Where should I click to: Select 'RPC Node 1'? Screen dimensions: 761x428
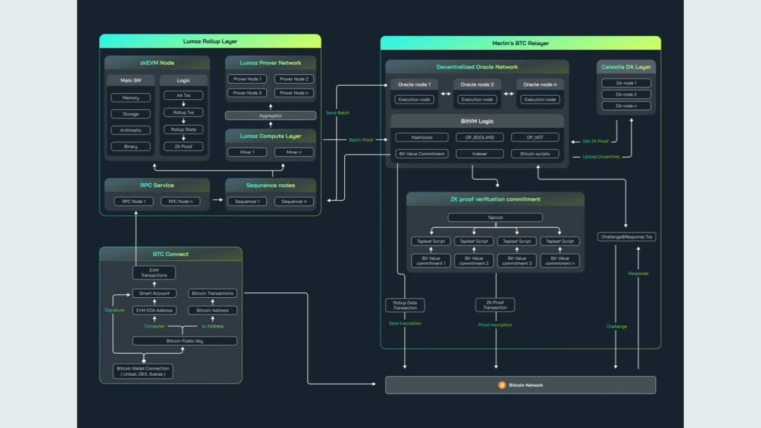[x=134, y=202]
